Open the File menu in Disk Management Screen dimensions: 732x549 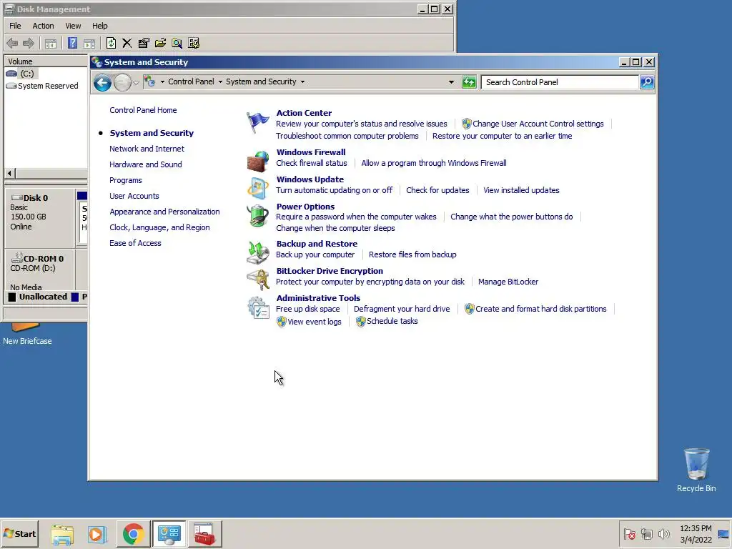pyautogui.click(x=15, y=26)
